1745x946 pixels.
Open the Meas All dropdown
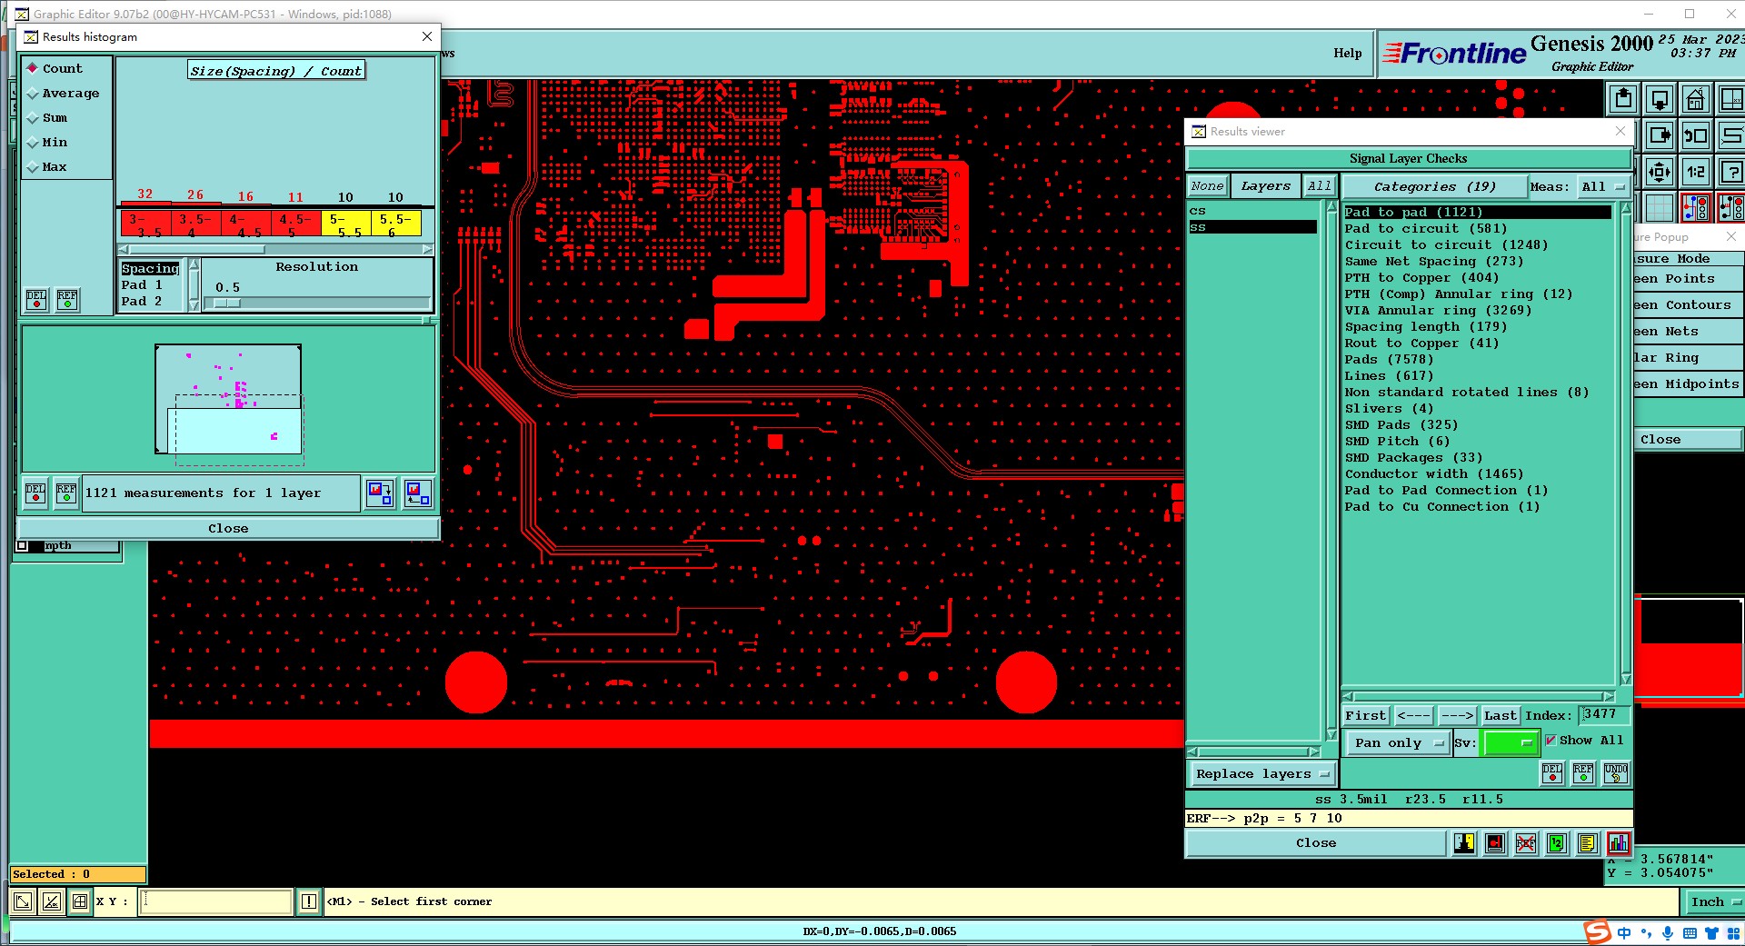pyautogui.click(x=1602, y=186)
